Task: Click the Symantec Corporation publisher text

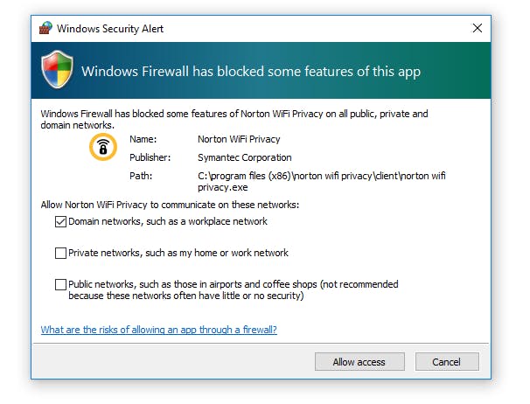Action: [244, 157]
